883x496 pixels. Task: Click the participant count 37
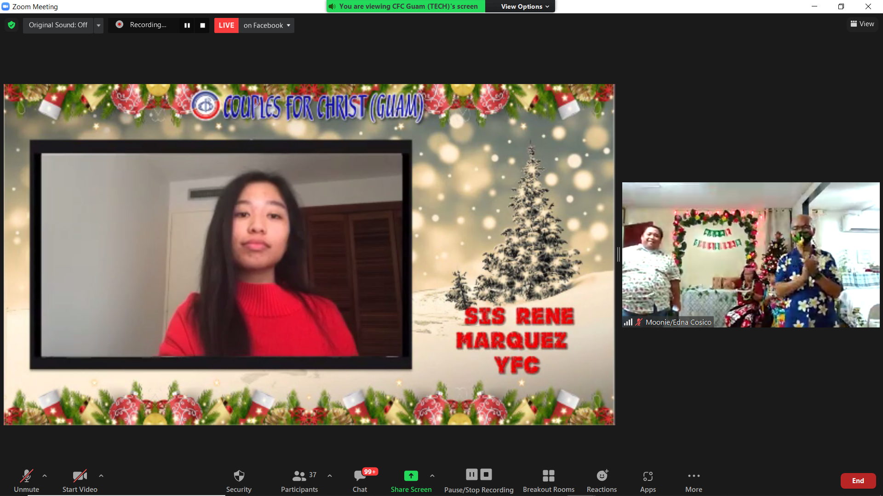pyautogui.click(x=313, y=475)
